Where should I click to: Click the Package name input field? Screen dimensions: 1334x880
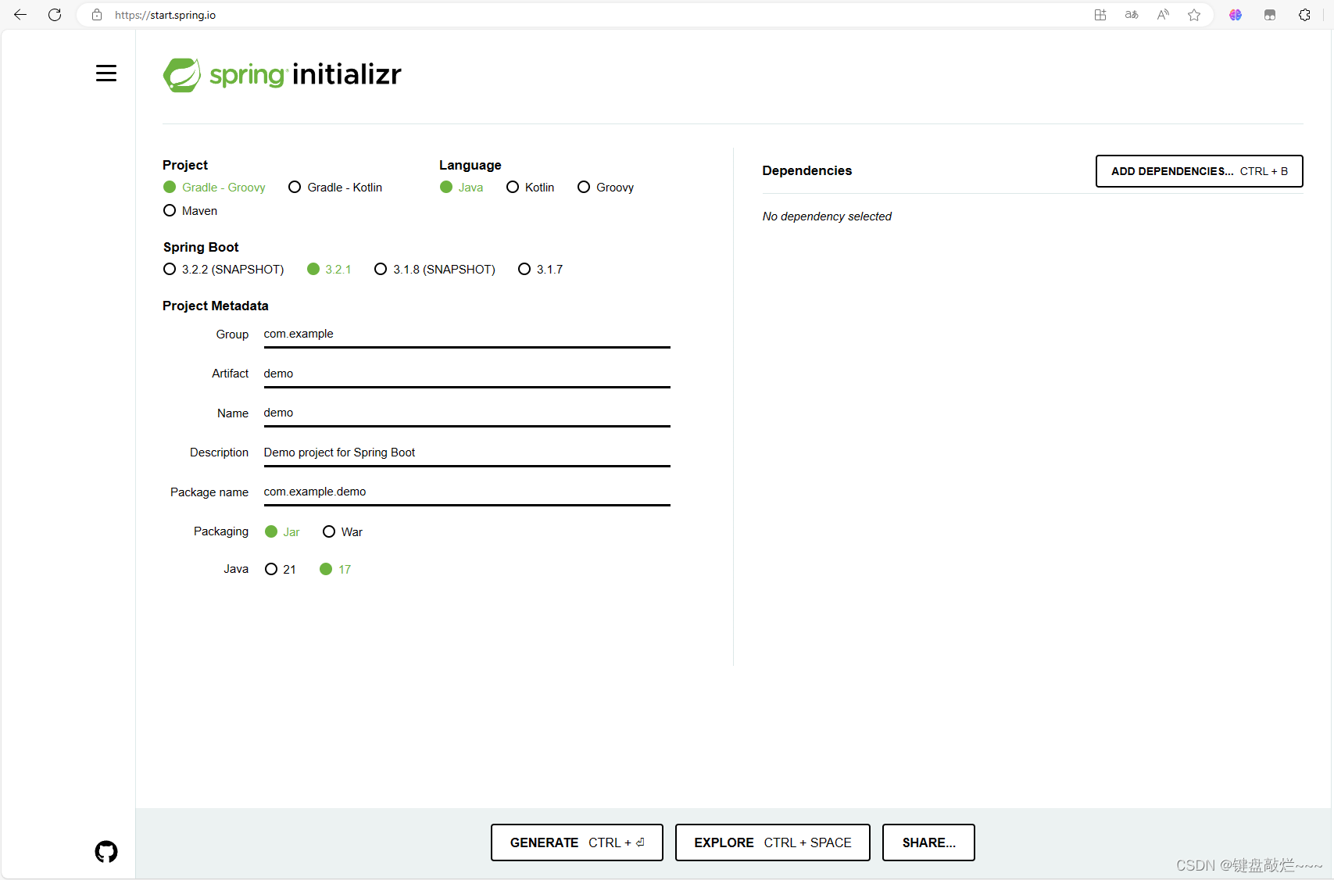coord(467,492)
